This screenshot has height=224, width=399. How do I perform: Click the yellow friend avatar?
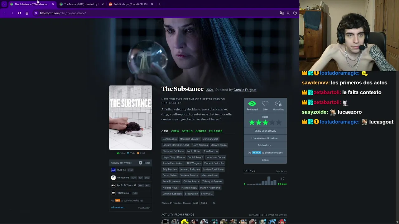[185, 222]
